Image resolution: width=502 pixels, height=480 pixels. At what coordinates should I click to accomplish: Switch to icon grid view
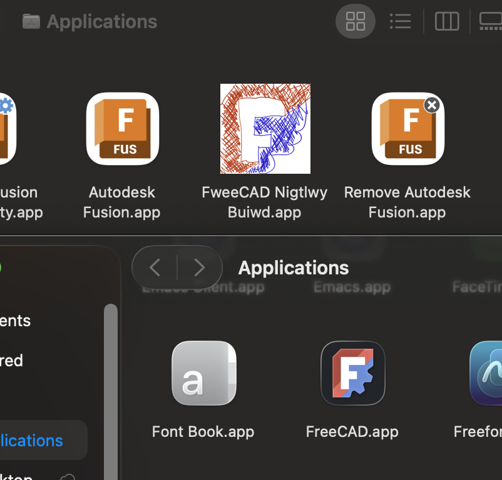tap(356, 21)
